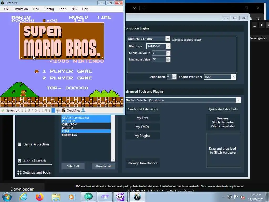Open the browser three-dot menu

(258, 18)
